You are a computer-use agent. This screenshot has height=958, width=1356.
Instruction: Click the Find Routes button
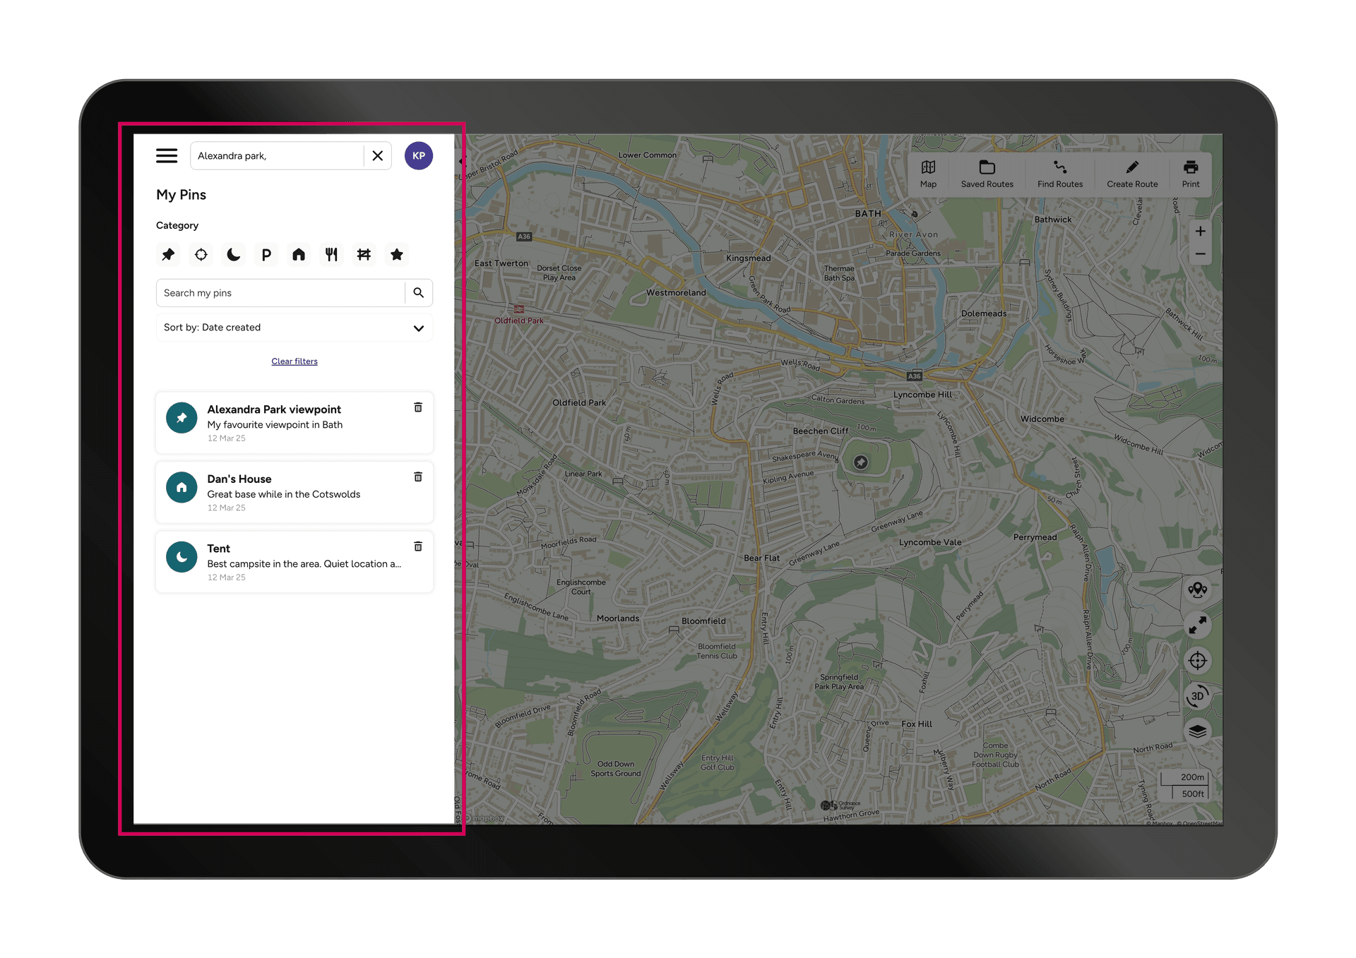point(1060,174)
